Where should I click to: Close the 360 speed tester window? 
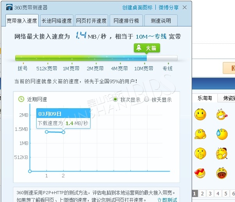[x=185, y=7]
